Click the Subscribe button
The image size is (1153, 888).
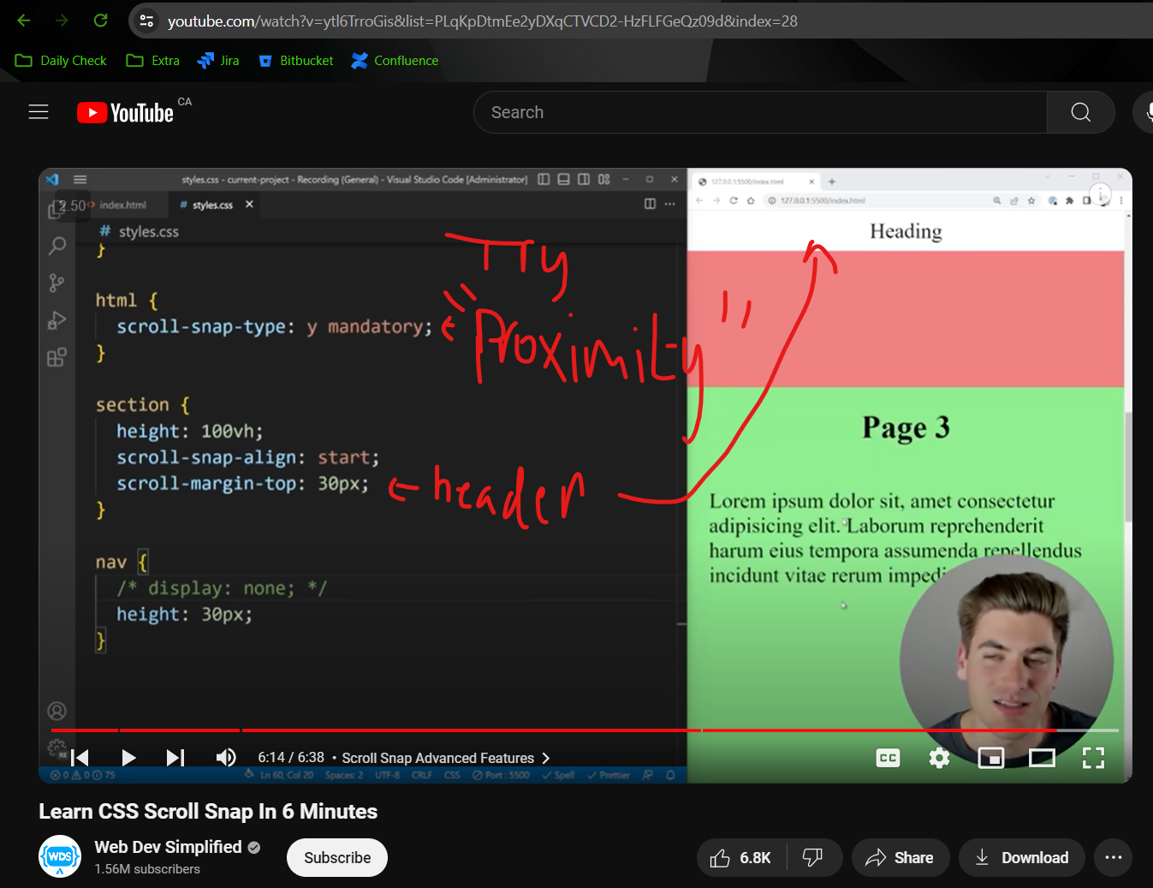coord(336,857)
